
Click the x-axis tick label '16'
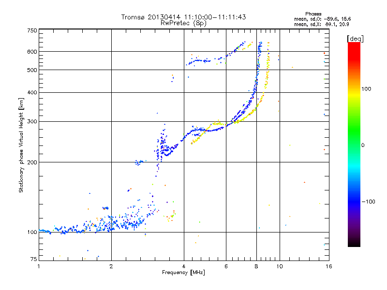point(329,266)
